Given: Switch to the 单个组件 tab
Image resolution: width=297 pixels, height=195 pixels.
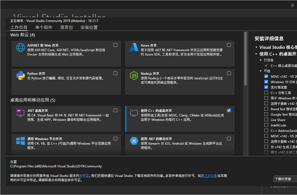Looking at the screenshot, I should point(44,27).
